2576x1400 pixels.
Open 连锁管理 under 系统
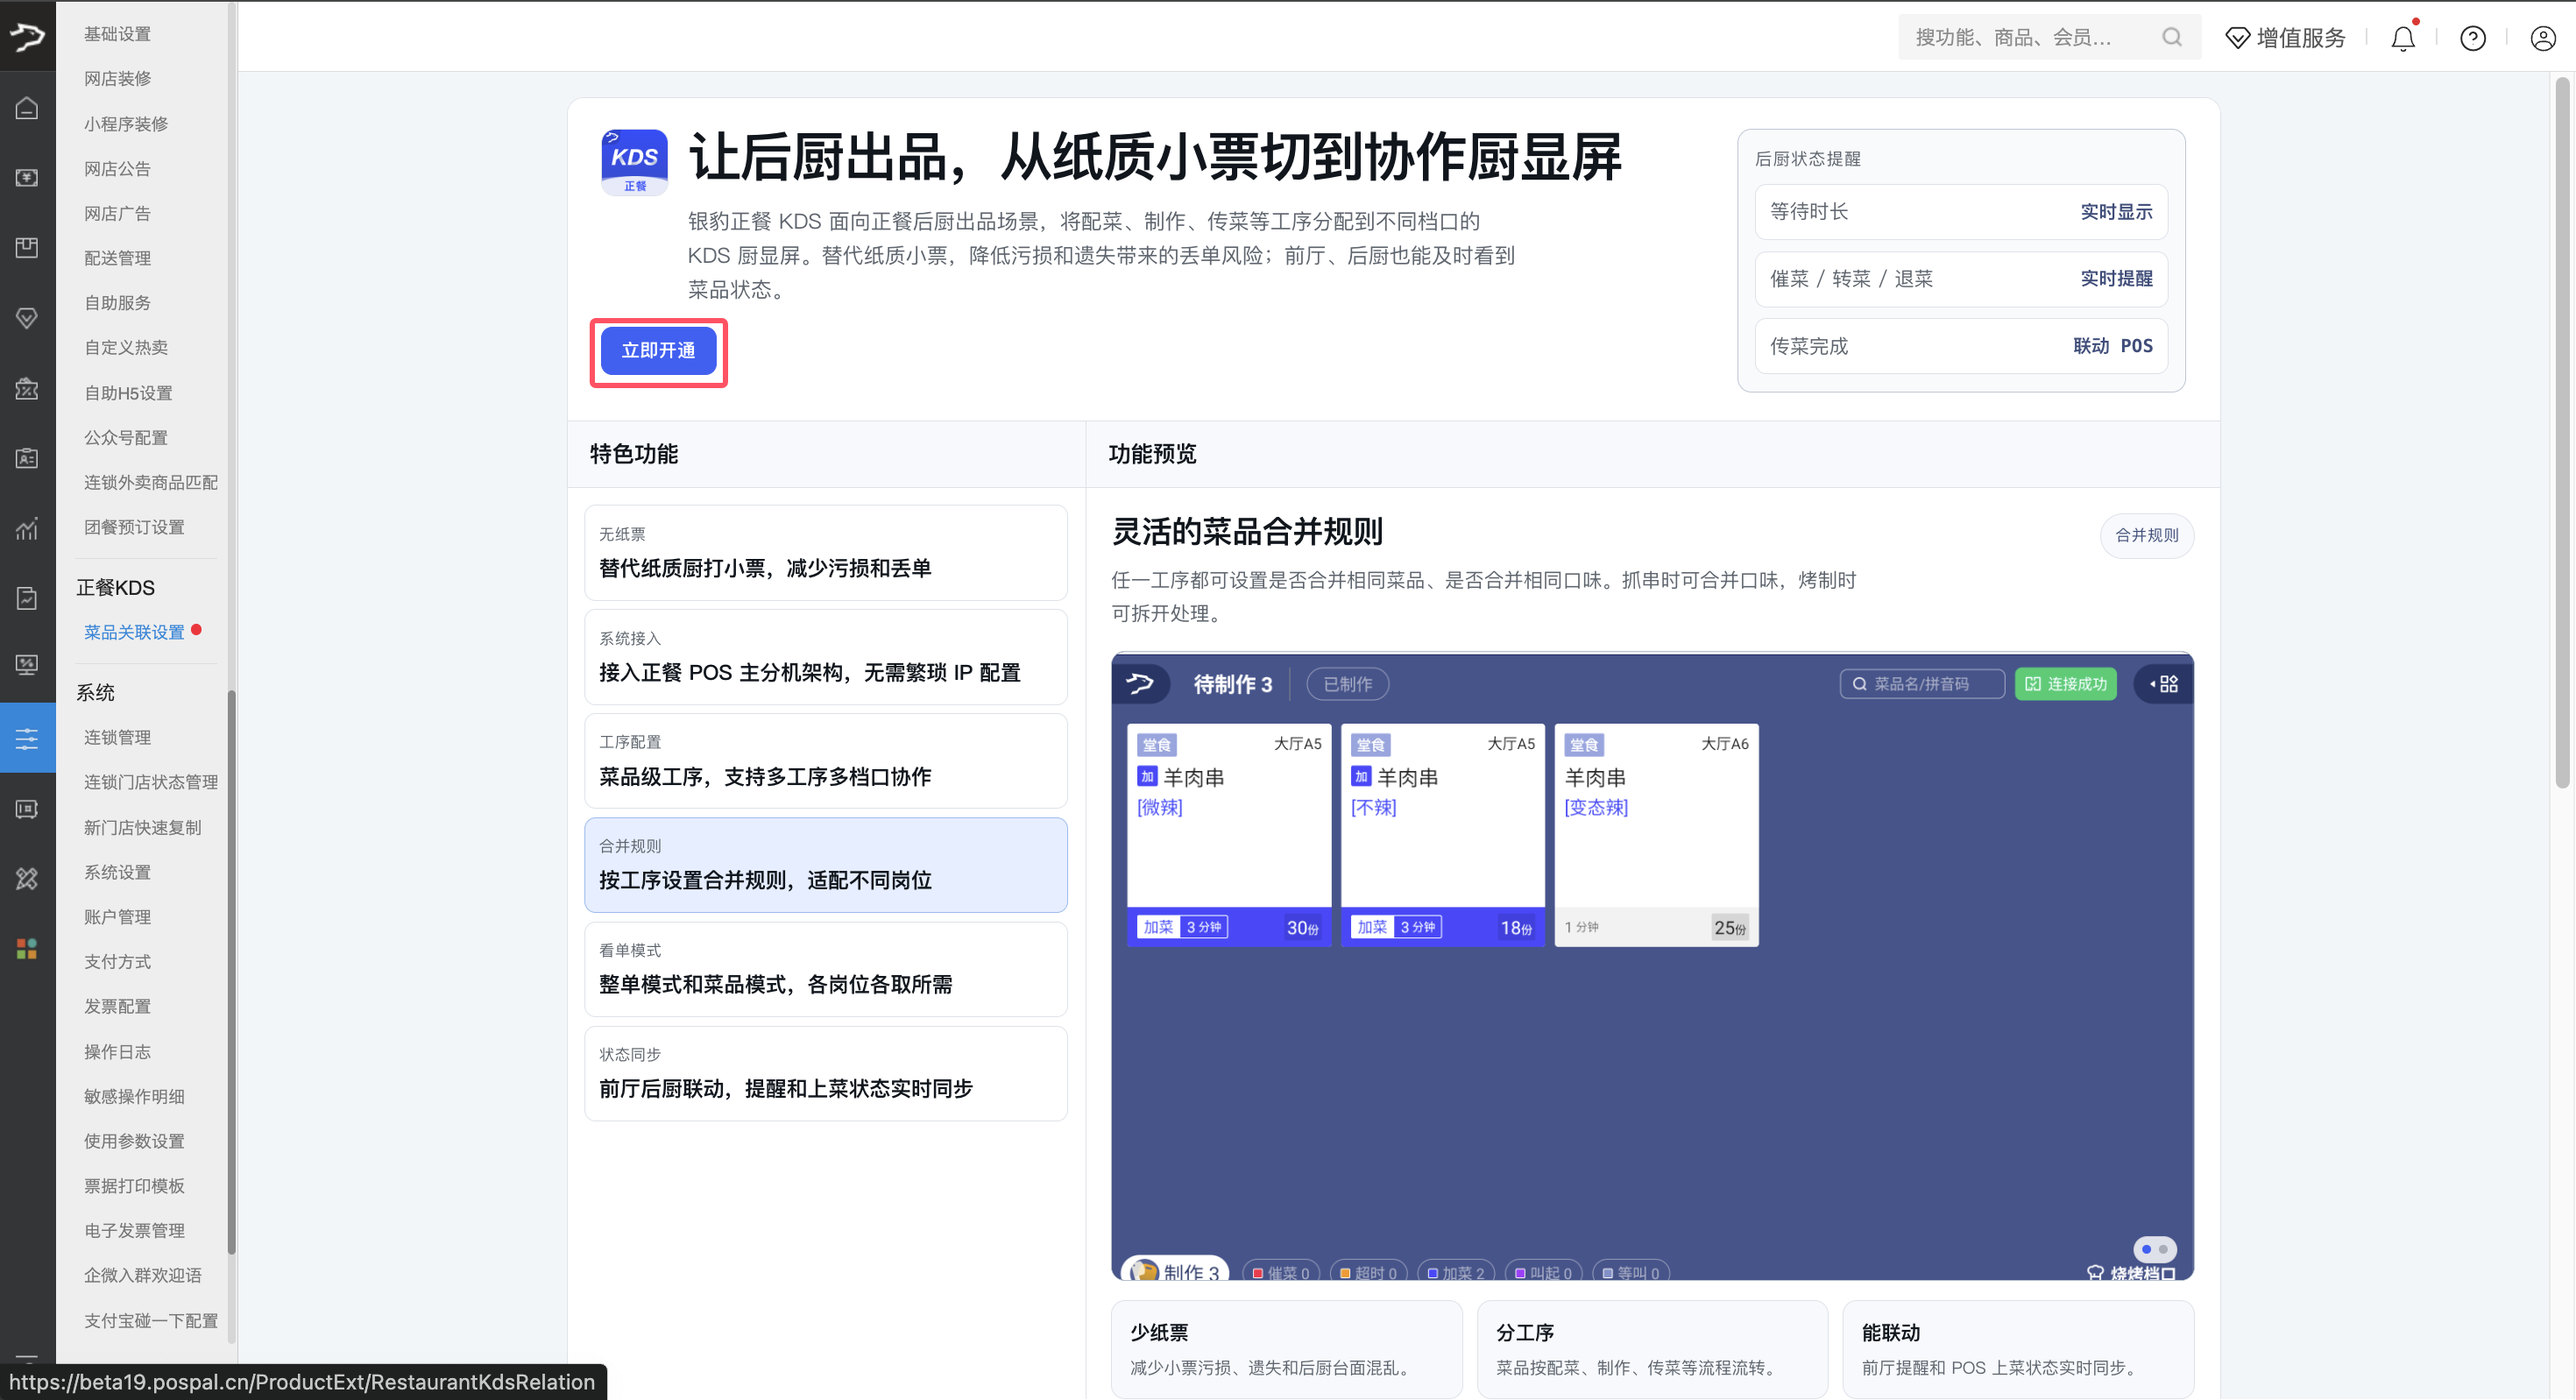click(117, 737)
